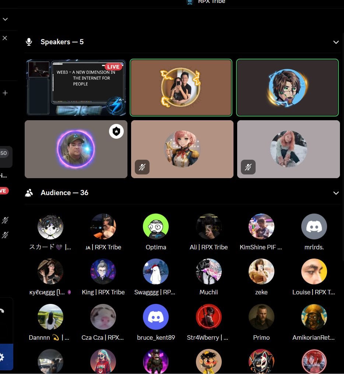Viewport: 344px width, 374px height.
Task: Click muted mic icon on anime girl tile
Action: 142,167
